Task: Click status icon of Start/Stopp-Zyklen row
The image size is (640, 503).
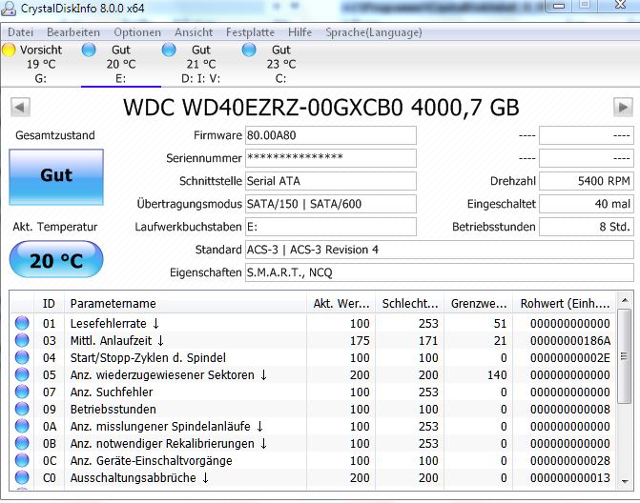Action: pos(22,357)
